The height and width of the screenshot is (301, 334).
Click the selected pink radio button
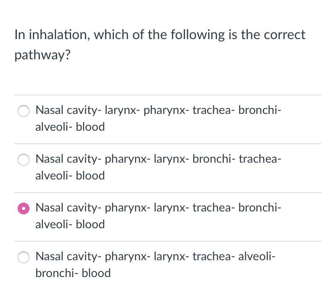point(24,209)
